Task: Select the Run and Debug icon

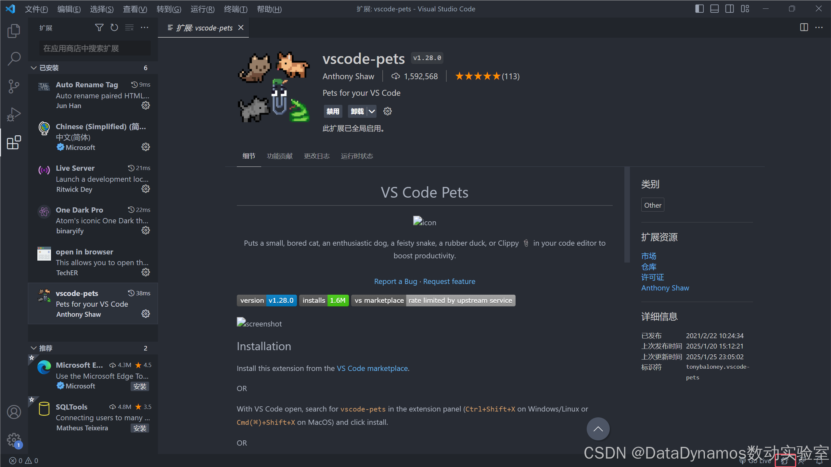Action: pos(14,114)
